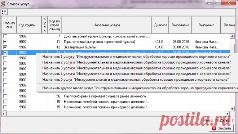Click highlighted 9902 cell in selected row
Screen dimensions: 238x134
click(23, 53)
